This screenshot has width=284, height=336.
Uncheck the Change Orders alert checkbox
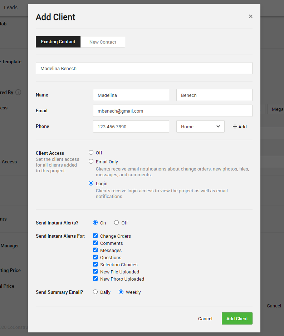[x=96, y=236]
